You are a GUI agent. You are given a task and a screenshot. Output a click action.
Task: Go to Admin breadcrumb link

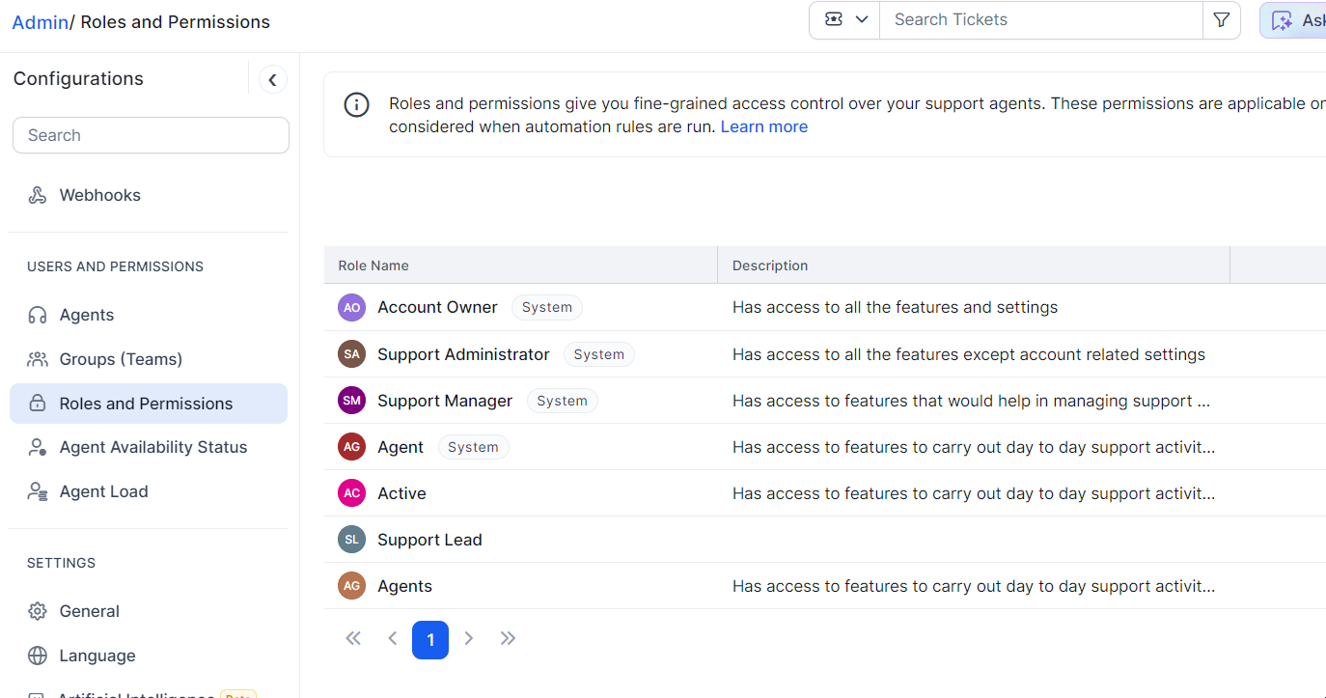40,22
